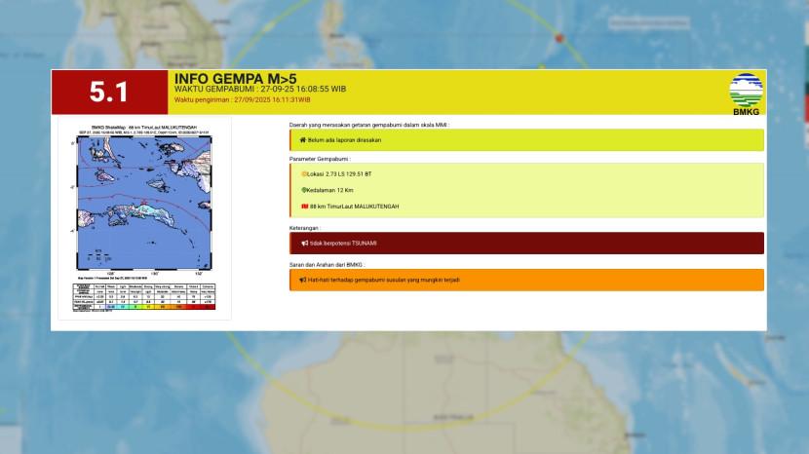Select the Belum ada laporan dirasakan bar
809x454 pixels.
click(526, 140)
